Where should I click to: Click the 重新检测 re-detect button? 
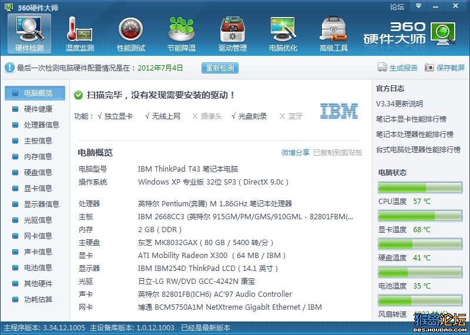[220, 68]
